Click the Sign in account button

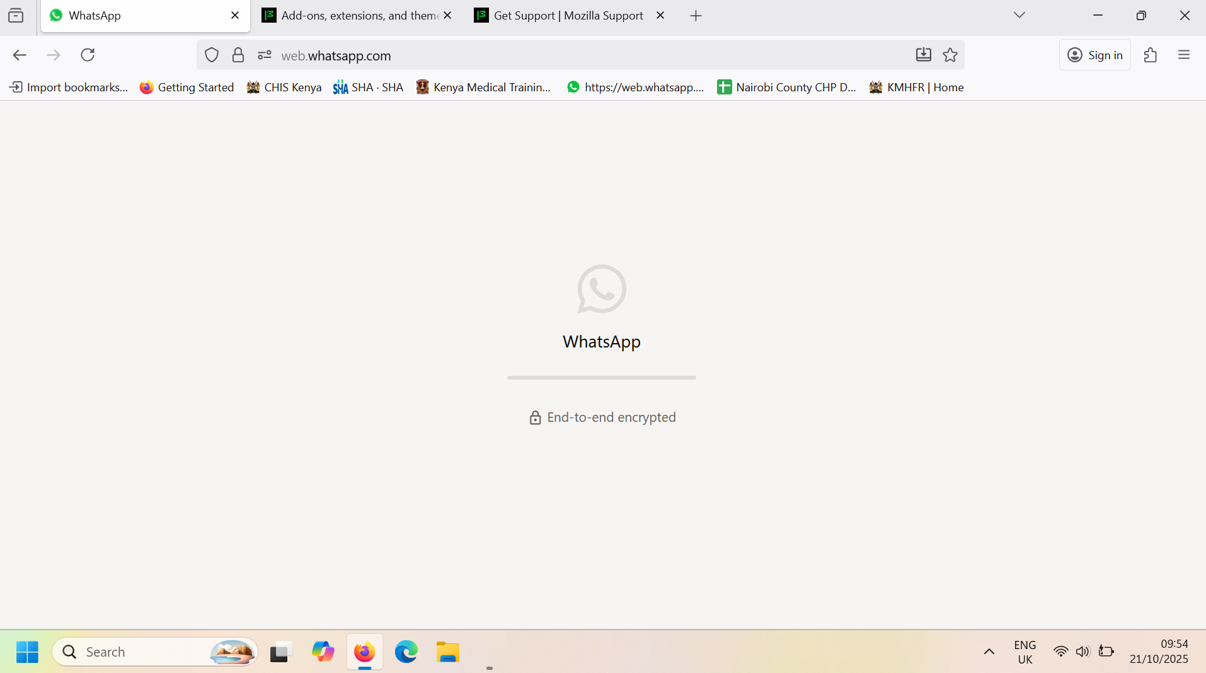[x=1095, y=55]
